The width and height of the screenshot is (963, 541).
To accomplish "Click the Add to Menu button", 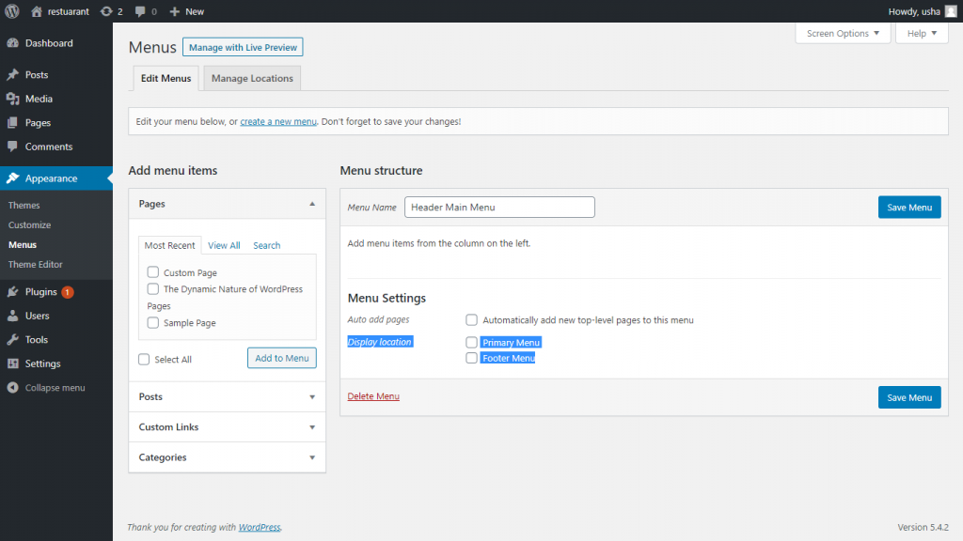I will pyautogui.click(x=282, y=358).
